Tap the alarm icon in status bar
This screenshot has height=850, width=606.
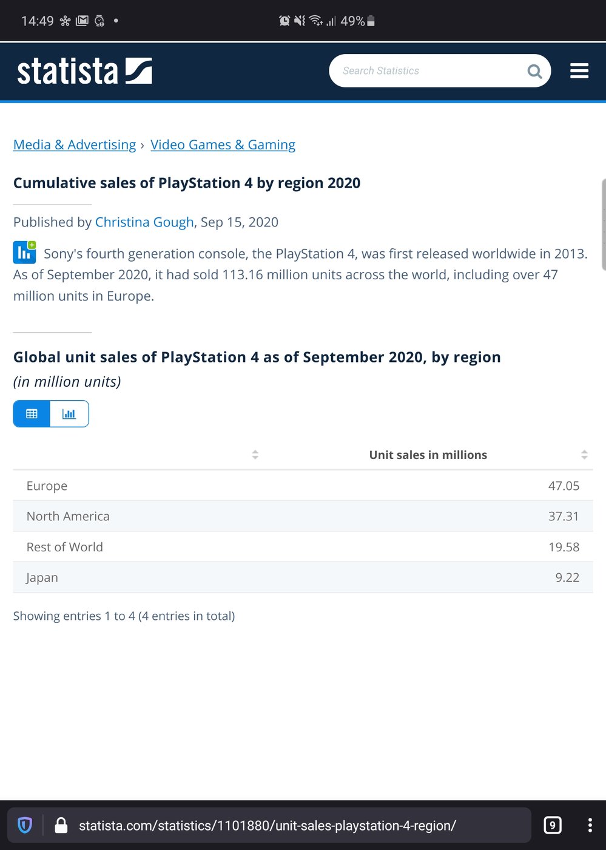pos(284,21)
